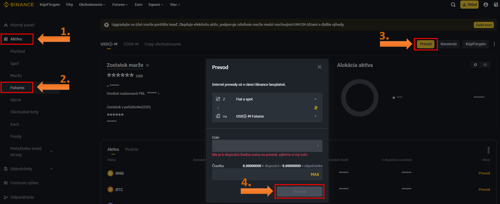Expand Peňaženka tretej strany in the sidebar
The width and height of the screenshot is (500, 204).
click(51, 151)
